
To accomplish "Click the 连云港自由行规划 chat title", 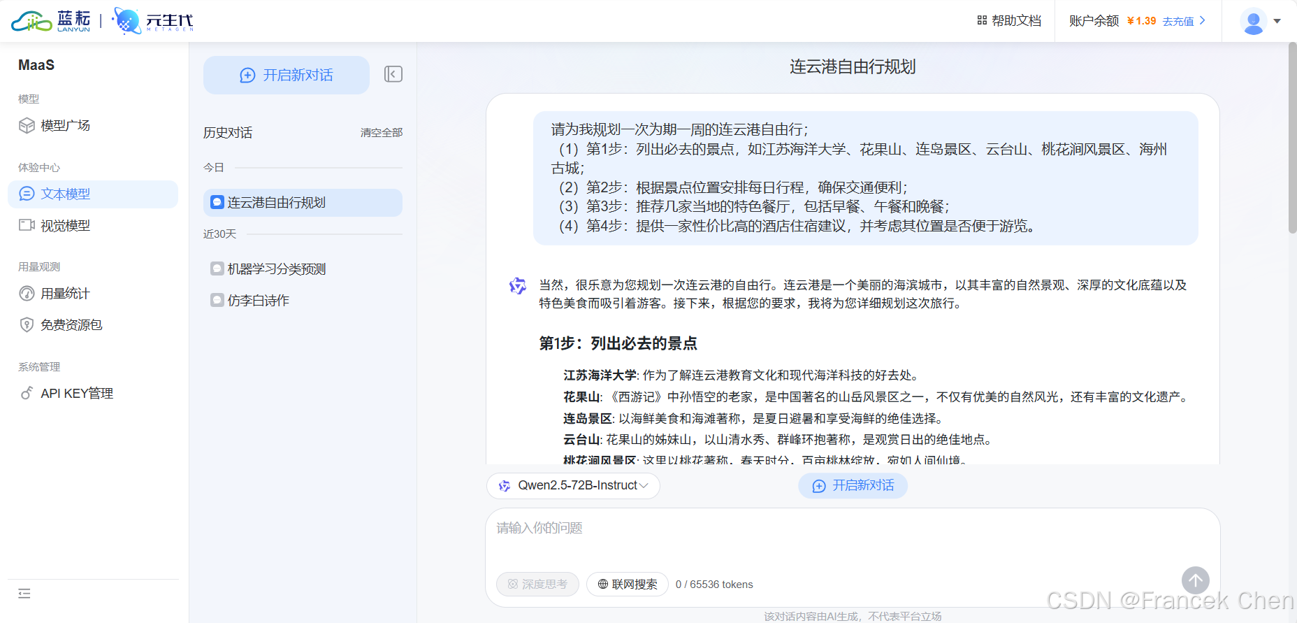I will tap(853, 66).
